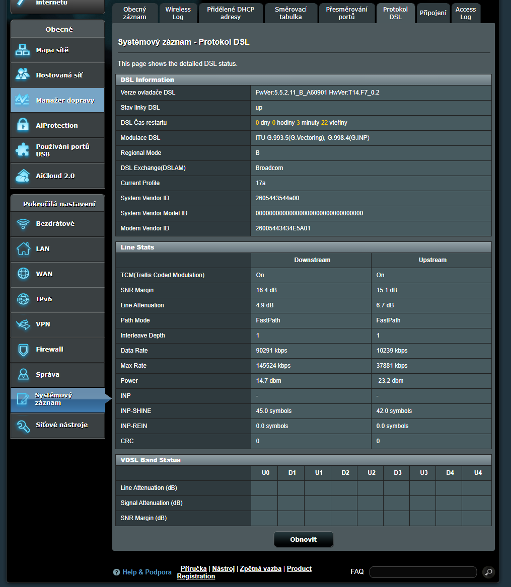Open Hostovaná síť guest network icon
The height and width of the screenshot is (587, 511).
point(23,75)
